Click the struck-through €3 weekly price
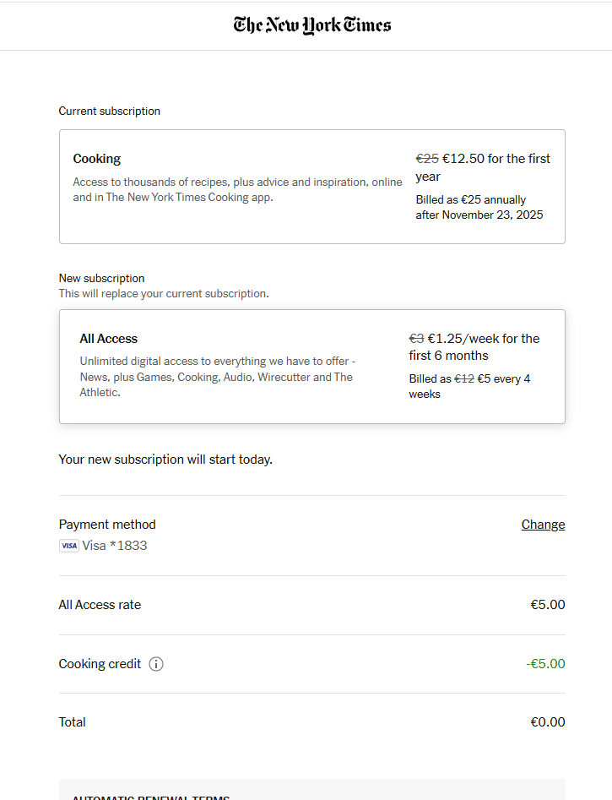The height and width of the screenshot is (800, 612). point(416,339)
